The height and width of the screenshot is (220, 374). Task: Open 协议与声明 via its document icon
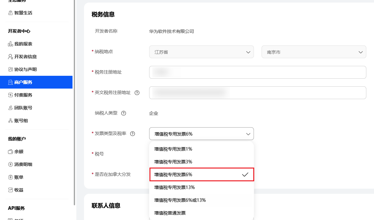11,69
